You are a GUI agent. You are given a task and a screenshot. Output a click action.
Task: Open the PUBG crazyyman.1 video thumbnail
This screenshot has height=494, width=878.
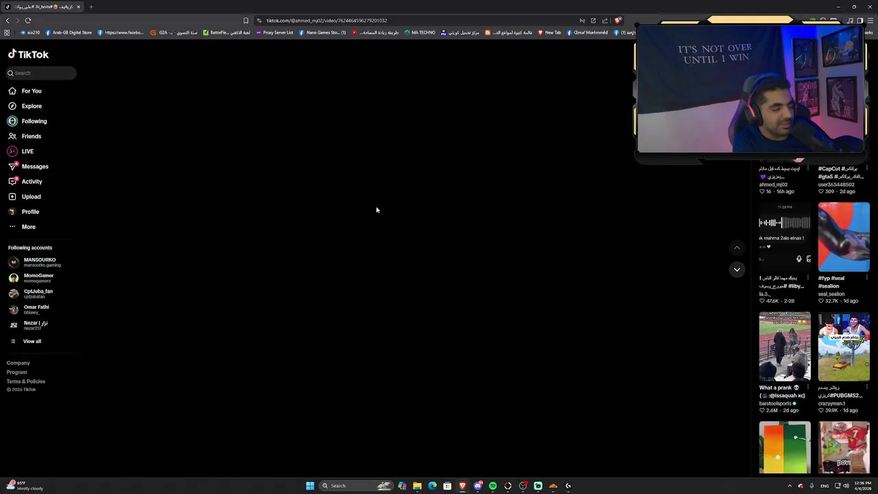(844, 346)
